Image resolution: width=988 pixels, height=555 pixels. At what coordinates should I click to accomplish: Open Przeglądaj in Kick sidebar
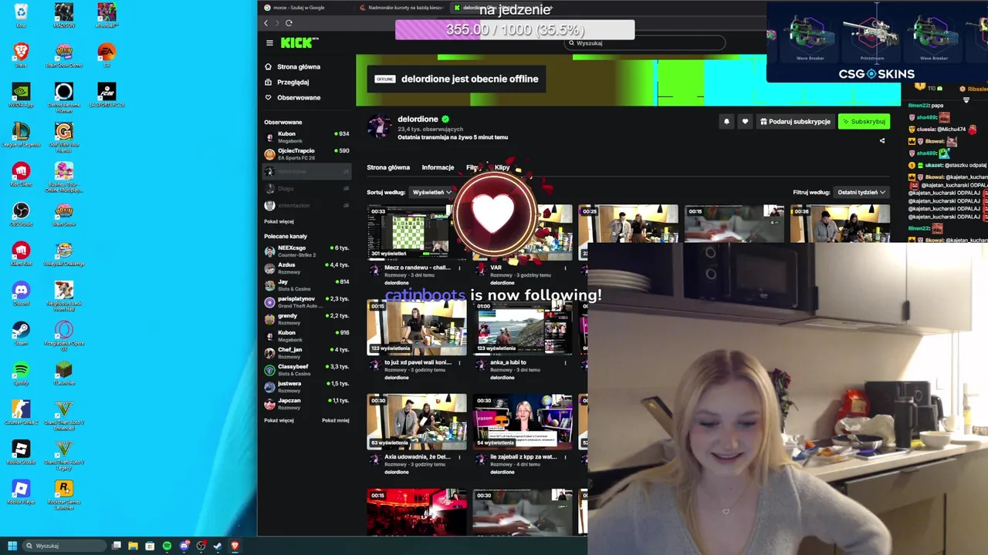(x=293, y=82)
